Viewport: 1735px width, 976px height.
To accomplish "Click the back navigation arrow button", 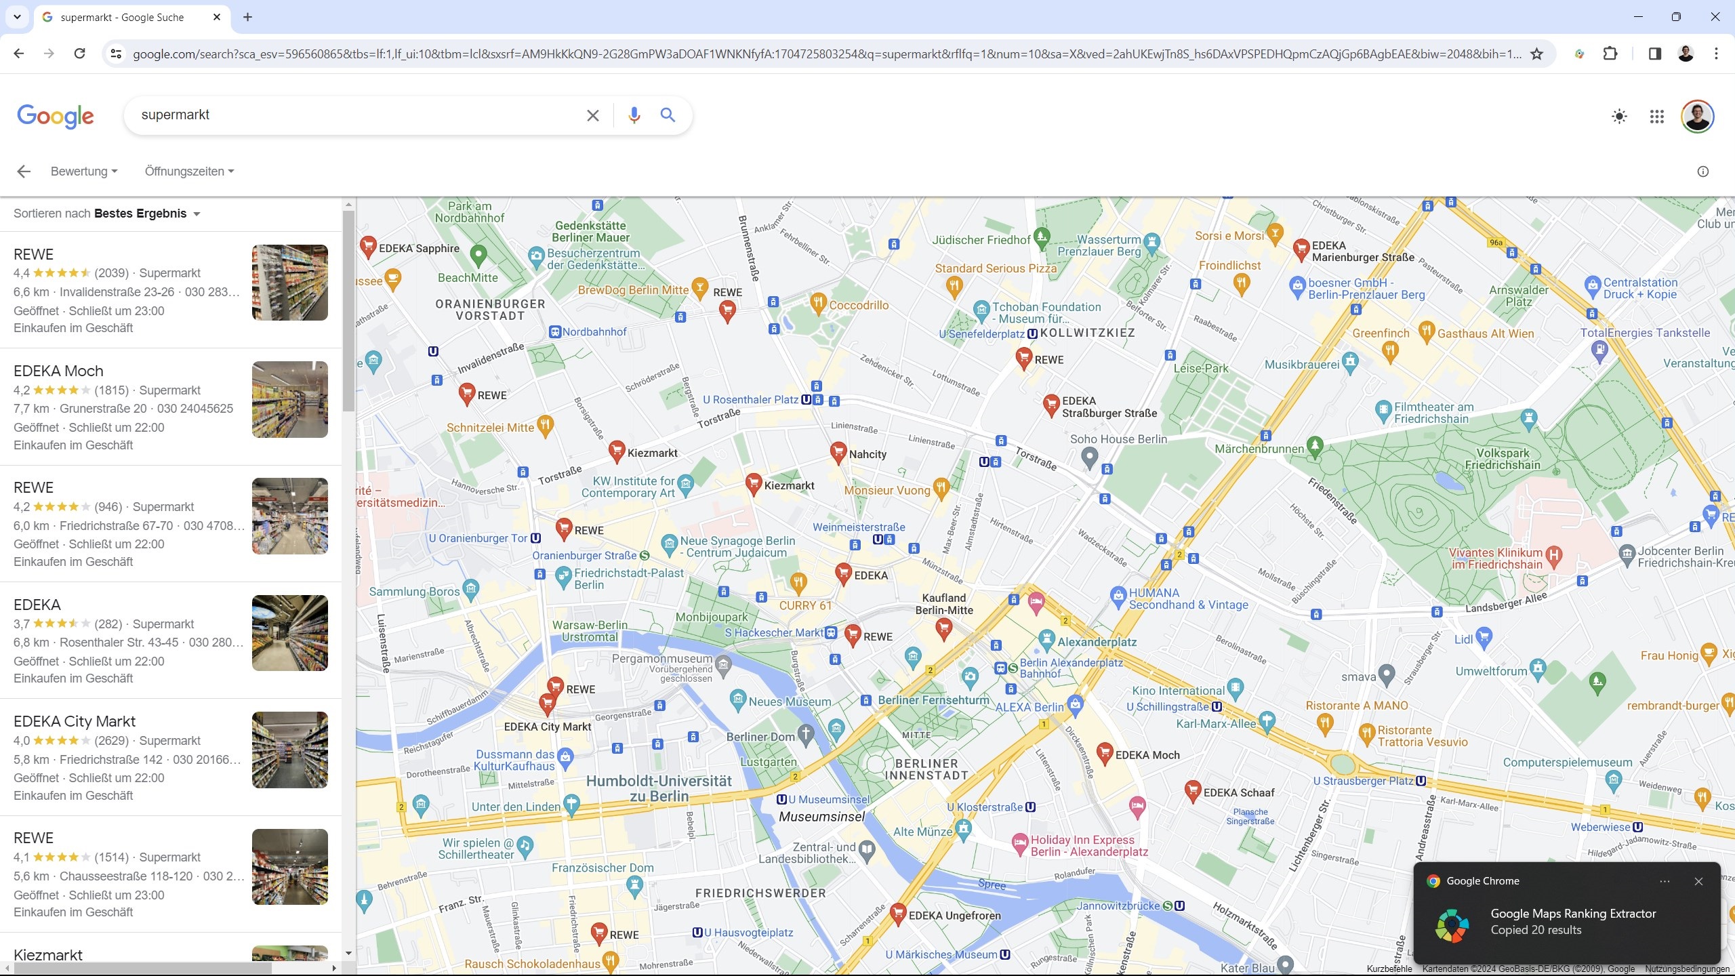I will [18, 52].
